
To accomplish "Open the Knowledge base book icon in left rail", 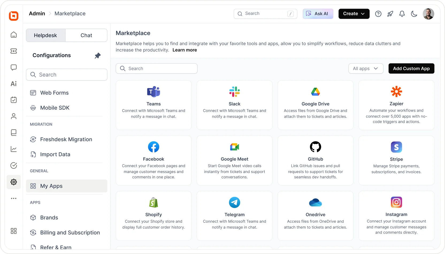I will tap(14, 133).
